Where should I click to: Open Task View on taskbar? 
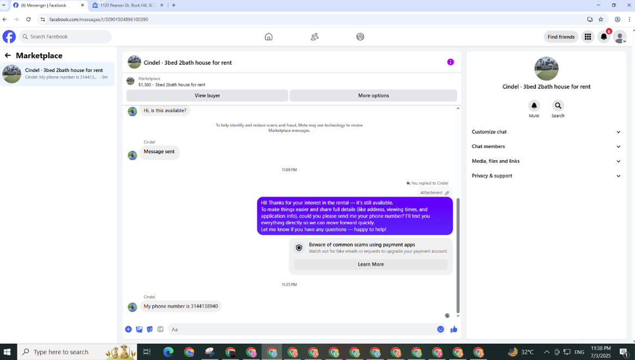click(147, 352)
